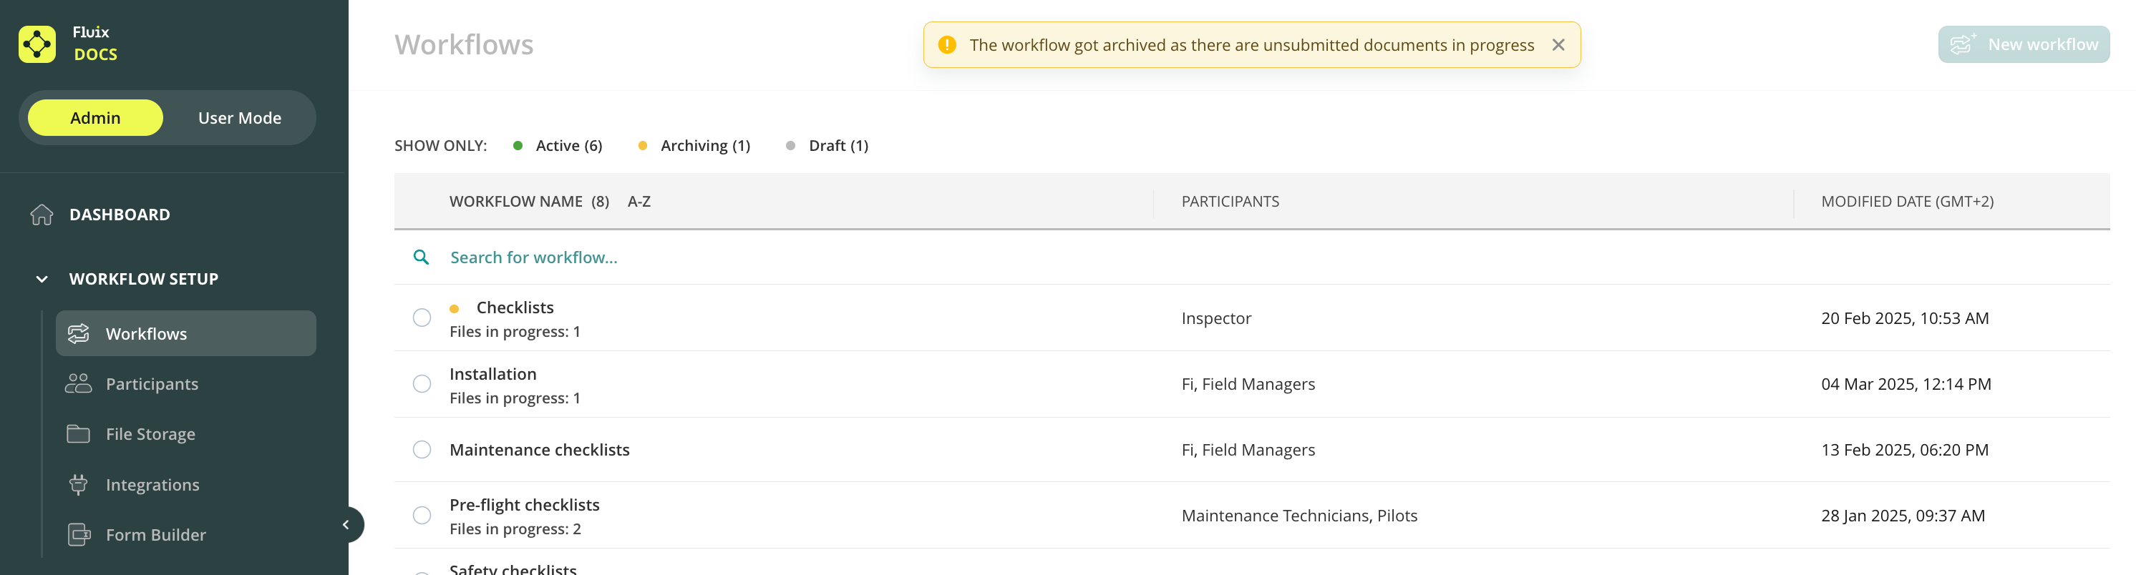Select the Installation workflow radio button
The width and height of the screenshot is (2136, 575).
click(x=422, y=385)
